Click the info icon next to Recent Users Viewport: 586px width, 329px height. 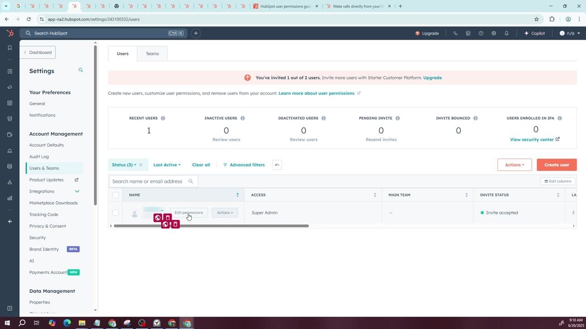[163, 118]
